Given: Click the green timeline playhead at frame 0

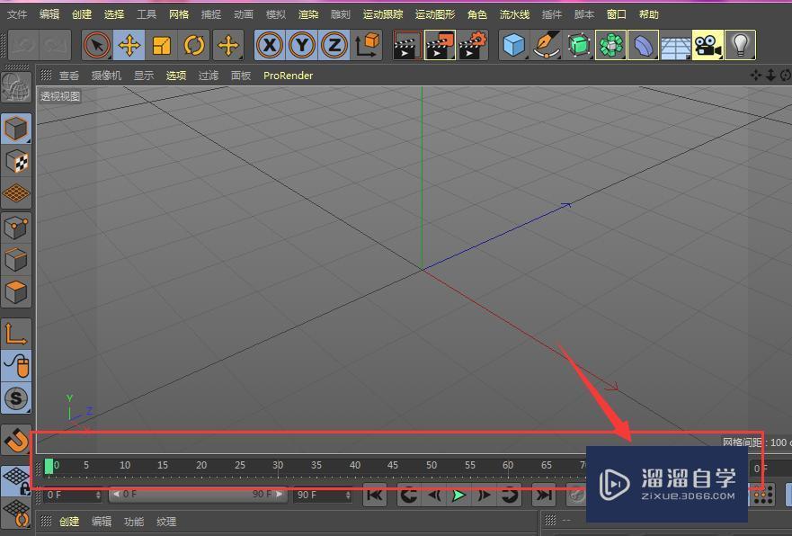Looking at the screenshot, I should pos(49,466).
